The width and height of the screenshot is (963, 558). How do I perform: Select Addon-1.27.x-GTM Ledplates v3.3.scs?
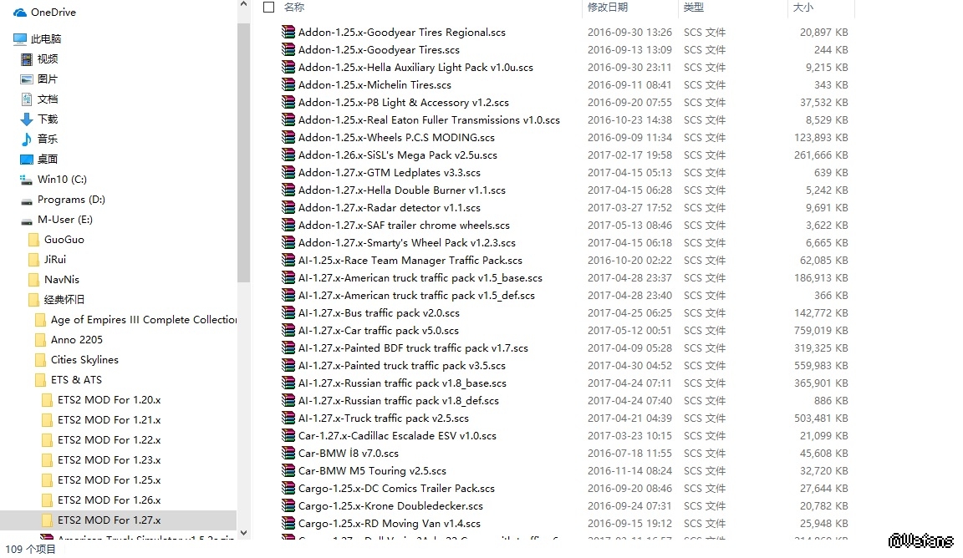click(x=390, y=172)
